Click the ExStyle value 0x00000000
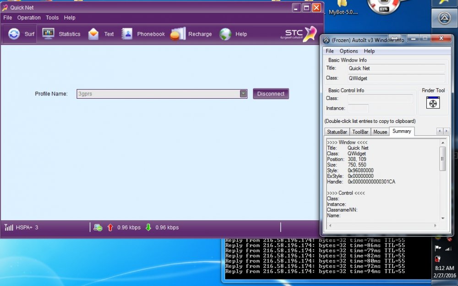 coord(360,176)
